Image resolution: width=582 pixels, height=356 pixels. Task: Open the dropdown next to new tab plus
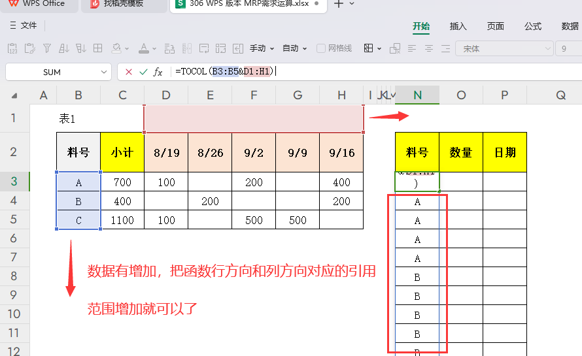(x=352, y=4)
